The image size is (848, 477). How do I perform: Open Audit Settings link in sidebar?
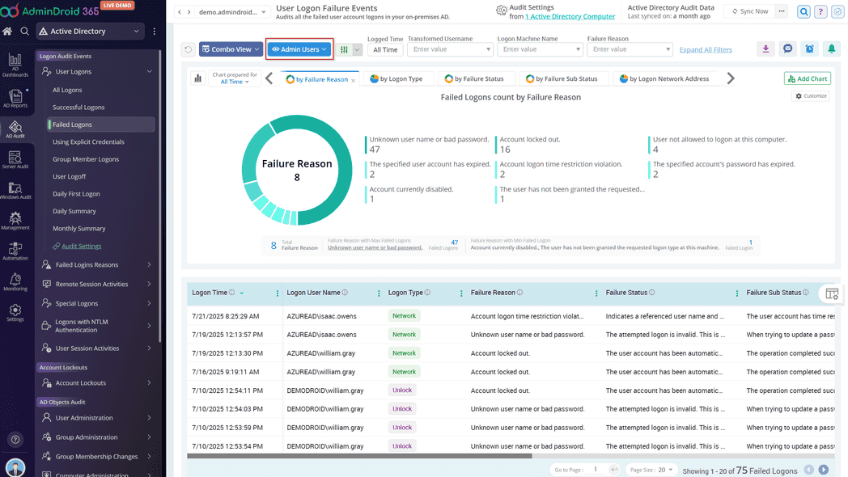(x=81, y=246)
